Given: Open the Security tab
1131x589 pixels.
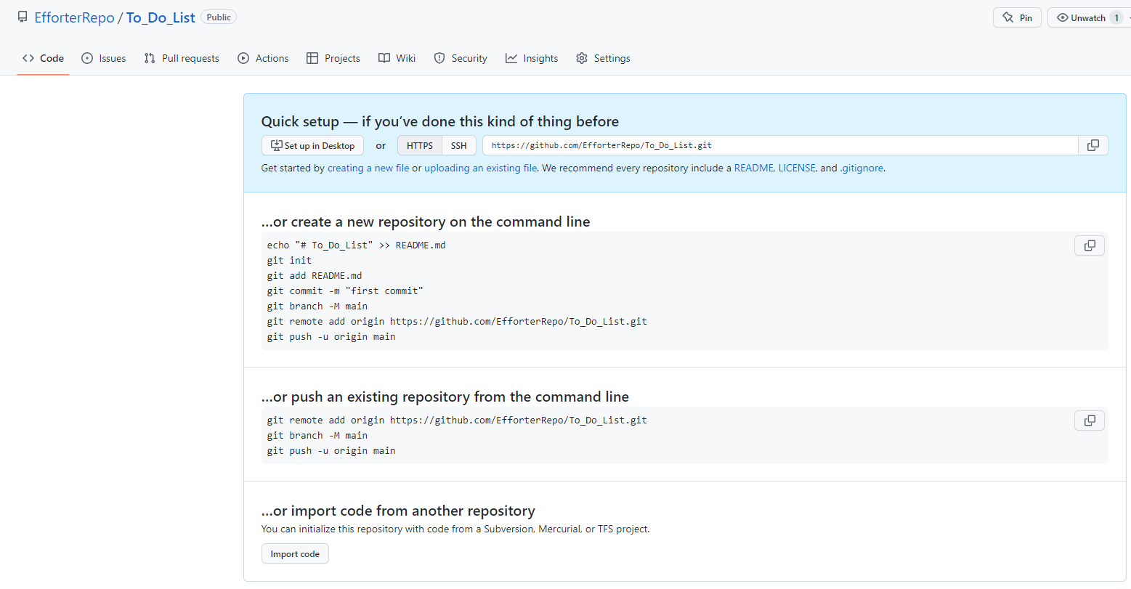Looking at the screenshot, I should point(461,58).
